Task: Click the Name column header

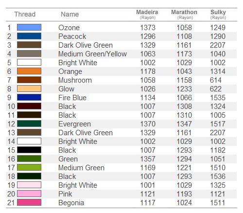Action: pos(70,14)
